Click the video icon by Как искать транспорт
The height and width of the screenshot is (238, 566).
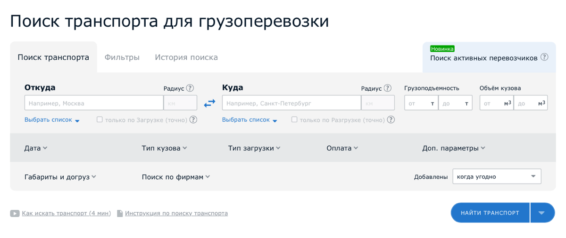tap(15, 214)
